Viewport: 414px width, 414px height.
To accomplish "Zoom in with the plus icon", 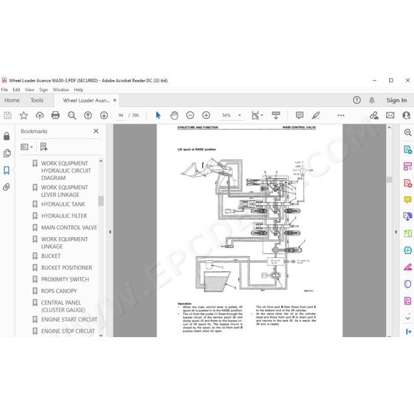I will click(x=206, y=115).
